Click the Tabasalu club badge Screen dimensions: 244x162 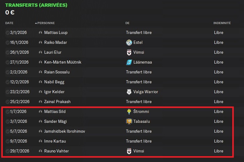click(x=129, y=122)
